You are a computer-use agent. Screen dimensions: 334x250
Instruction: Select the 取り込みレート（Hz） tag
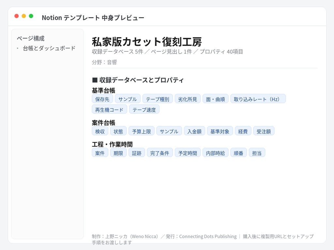258,99
